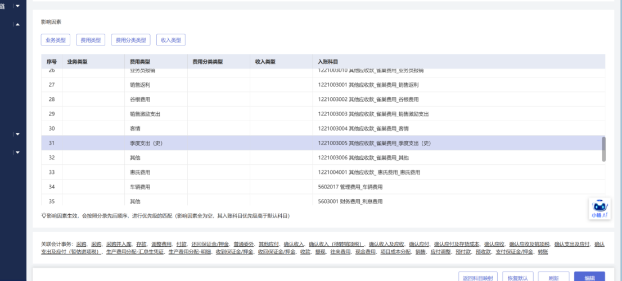Viewport: 622px width, 281px height.
Task: Click account 1221003002 其他应收款_雀巢费用_谷根费用
Action: 368,99
